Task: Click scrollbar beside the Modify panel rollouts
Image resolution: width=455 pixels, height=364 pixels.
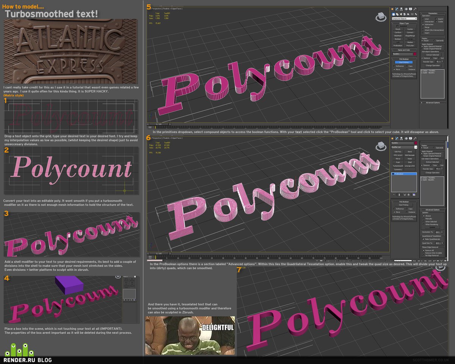Action: (446, 150)
